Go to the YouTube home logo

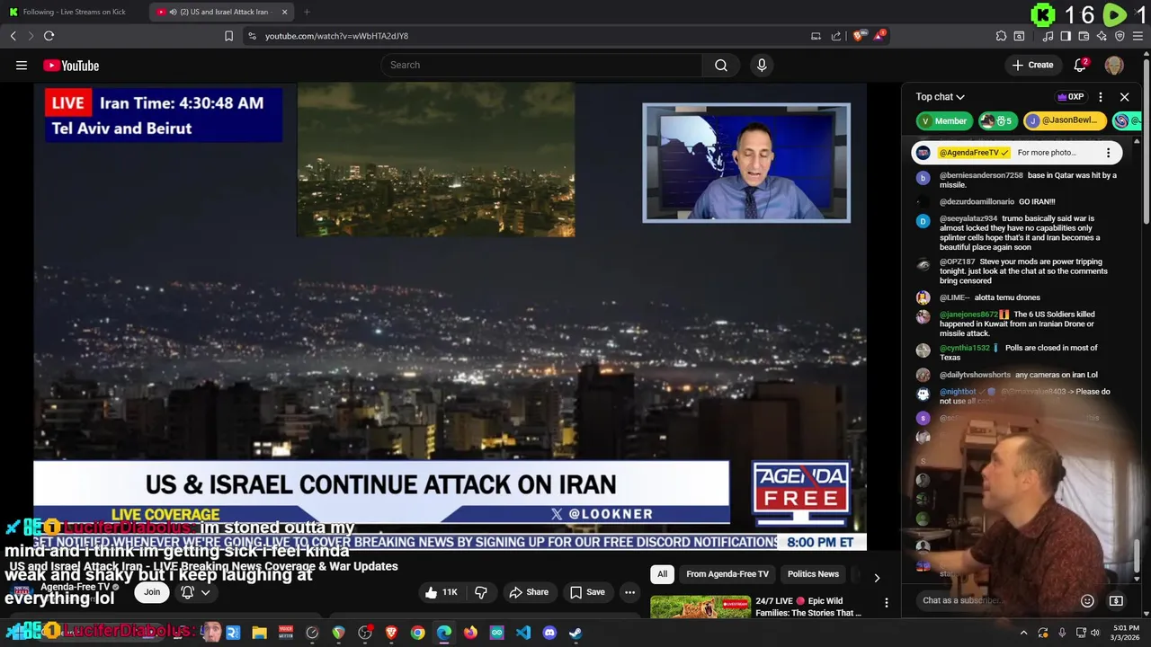pyautogui.click(x=71, y=65)
